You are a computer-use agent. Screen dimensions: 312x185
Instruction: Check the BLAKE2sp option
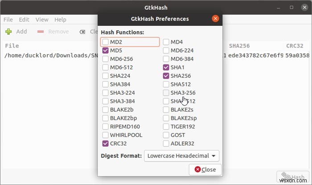[x=166, y=118]
